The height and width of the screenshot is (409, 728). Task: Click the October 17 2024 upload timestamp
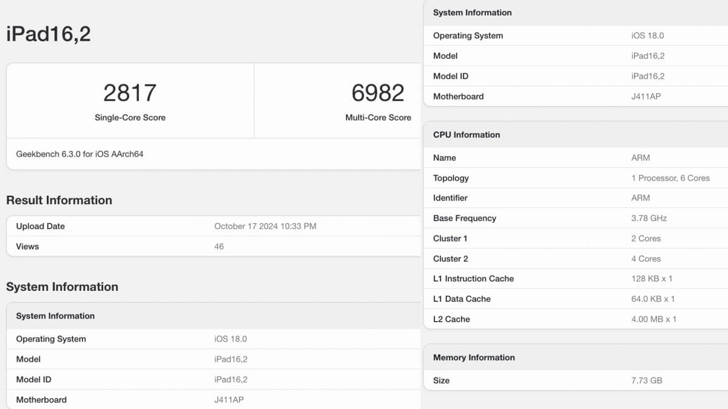tap(265, 226)
